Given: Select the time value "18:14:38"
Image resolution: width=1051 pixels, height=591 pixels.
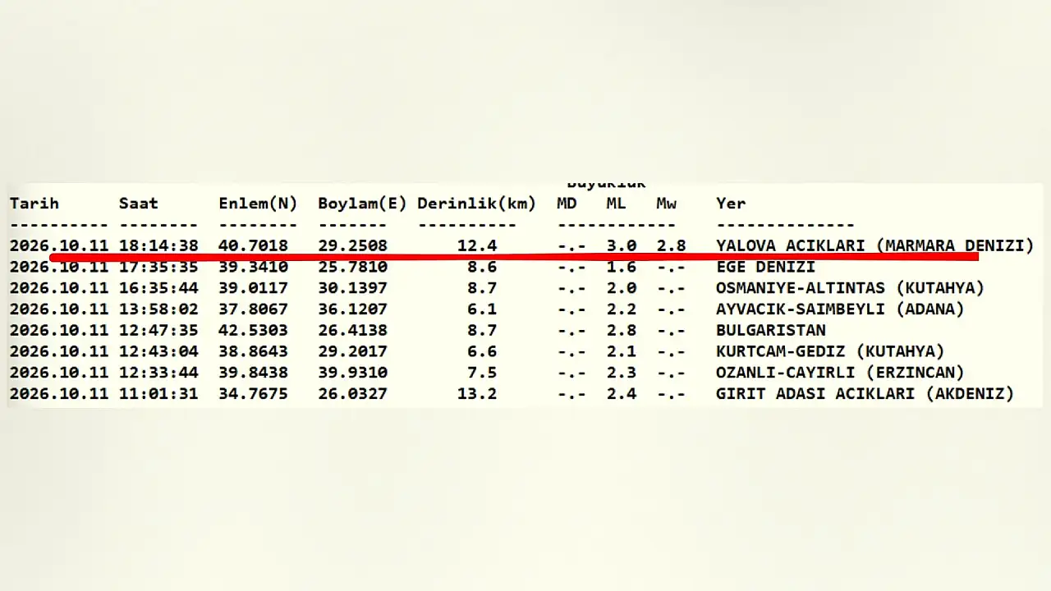Looking at the screenshot, I should click(x=158, y=245).
